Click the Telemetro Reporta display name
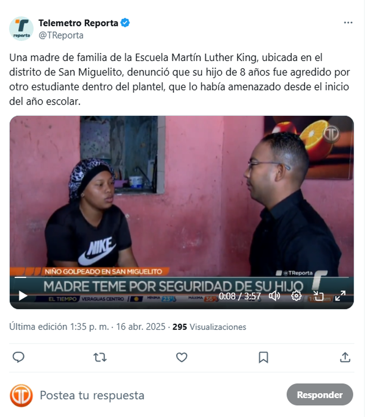This screenshot has height=417, width=369. (x=78, y=23)
